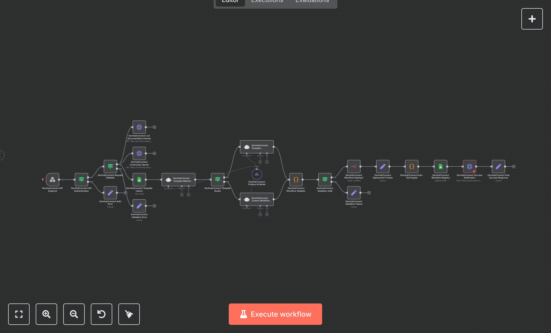Open the DevHubConnect Workflow Validator code node

point(296,180)
